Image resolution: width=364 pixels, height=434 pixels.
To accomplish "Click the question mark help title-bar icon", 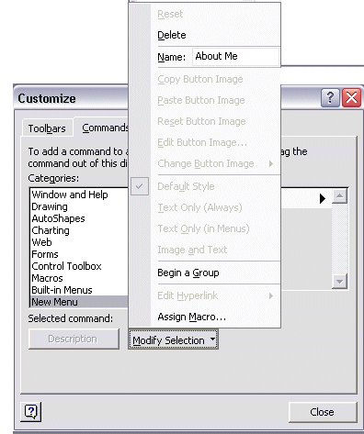I will click(x=330, y=98).
